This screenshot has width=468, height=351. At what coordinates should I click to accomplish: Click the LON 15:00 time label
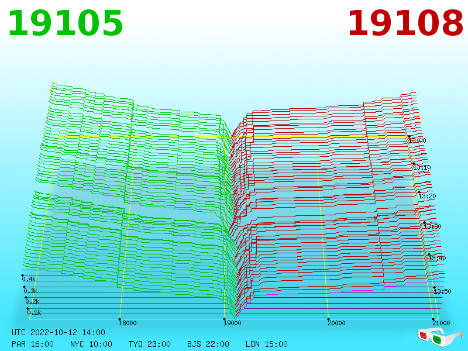click(x=267, y=344)
